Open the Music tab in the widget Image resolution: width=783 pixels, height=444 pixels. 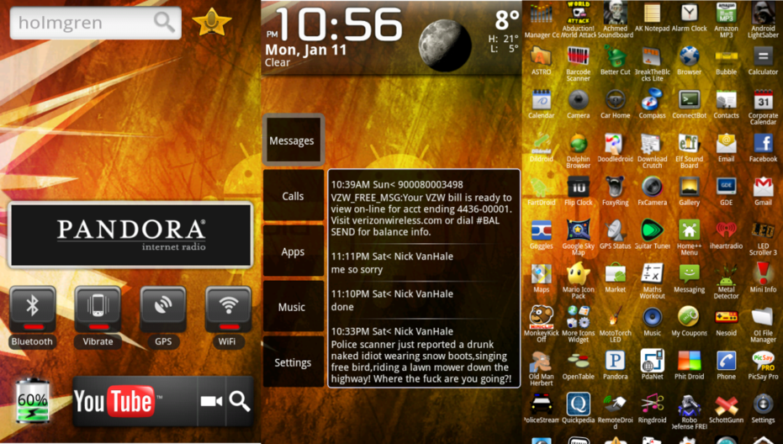pyautogui.click(x=292, y=307)
